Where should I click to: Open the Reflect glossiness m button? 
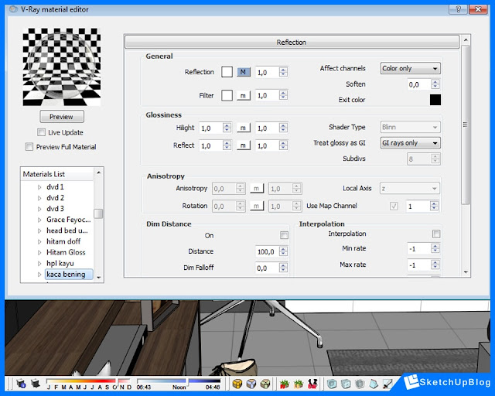[x=244, y=145]
